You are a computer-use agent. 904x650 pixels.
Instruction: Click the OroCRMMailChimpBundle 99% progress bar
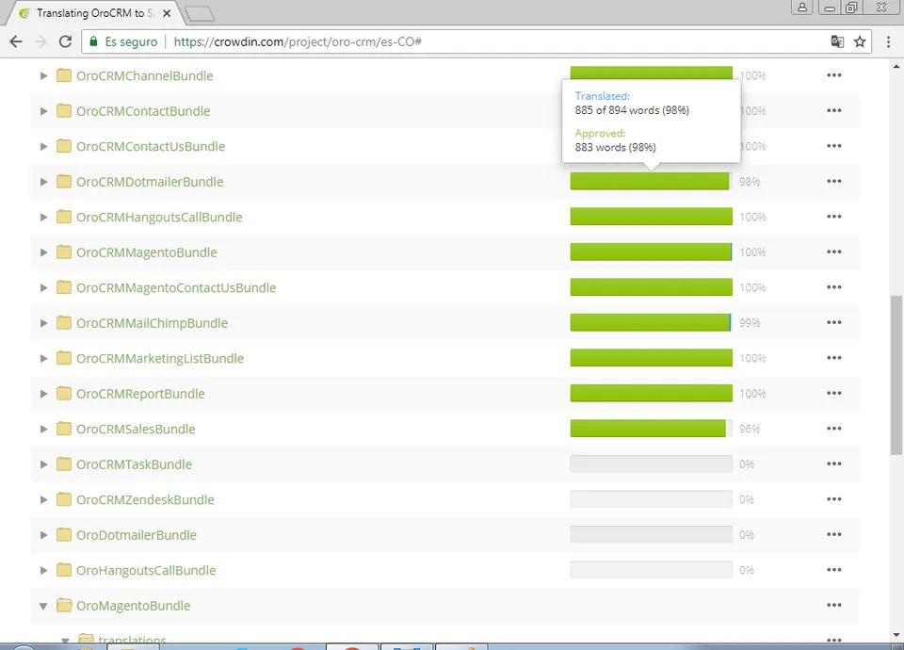651,322
